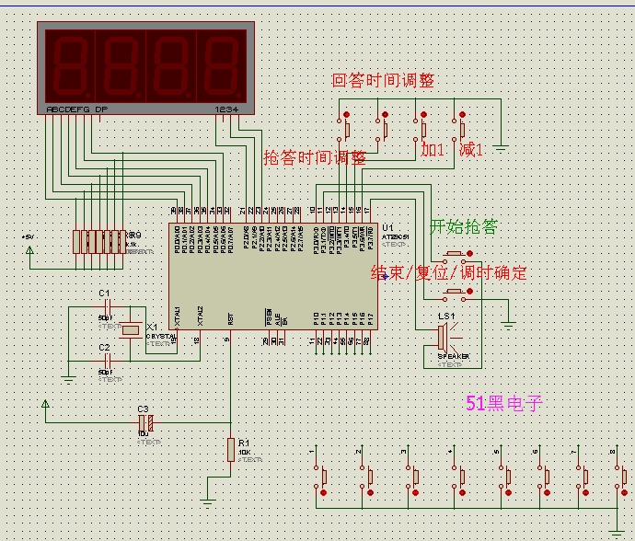Click the 加1 increment push button
The width and height of the screenshot is (635, 541).
[421, 128]
